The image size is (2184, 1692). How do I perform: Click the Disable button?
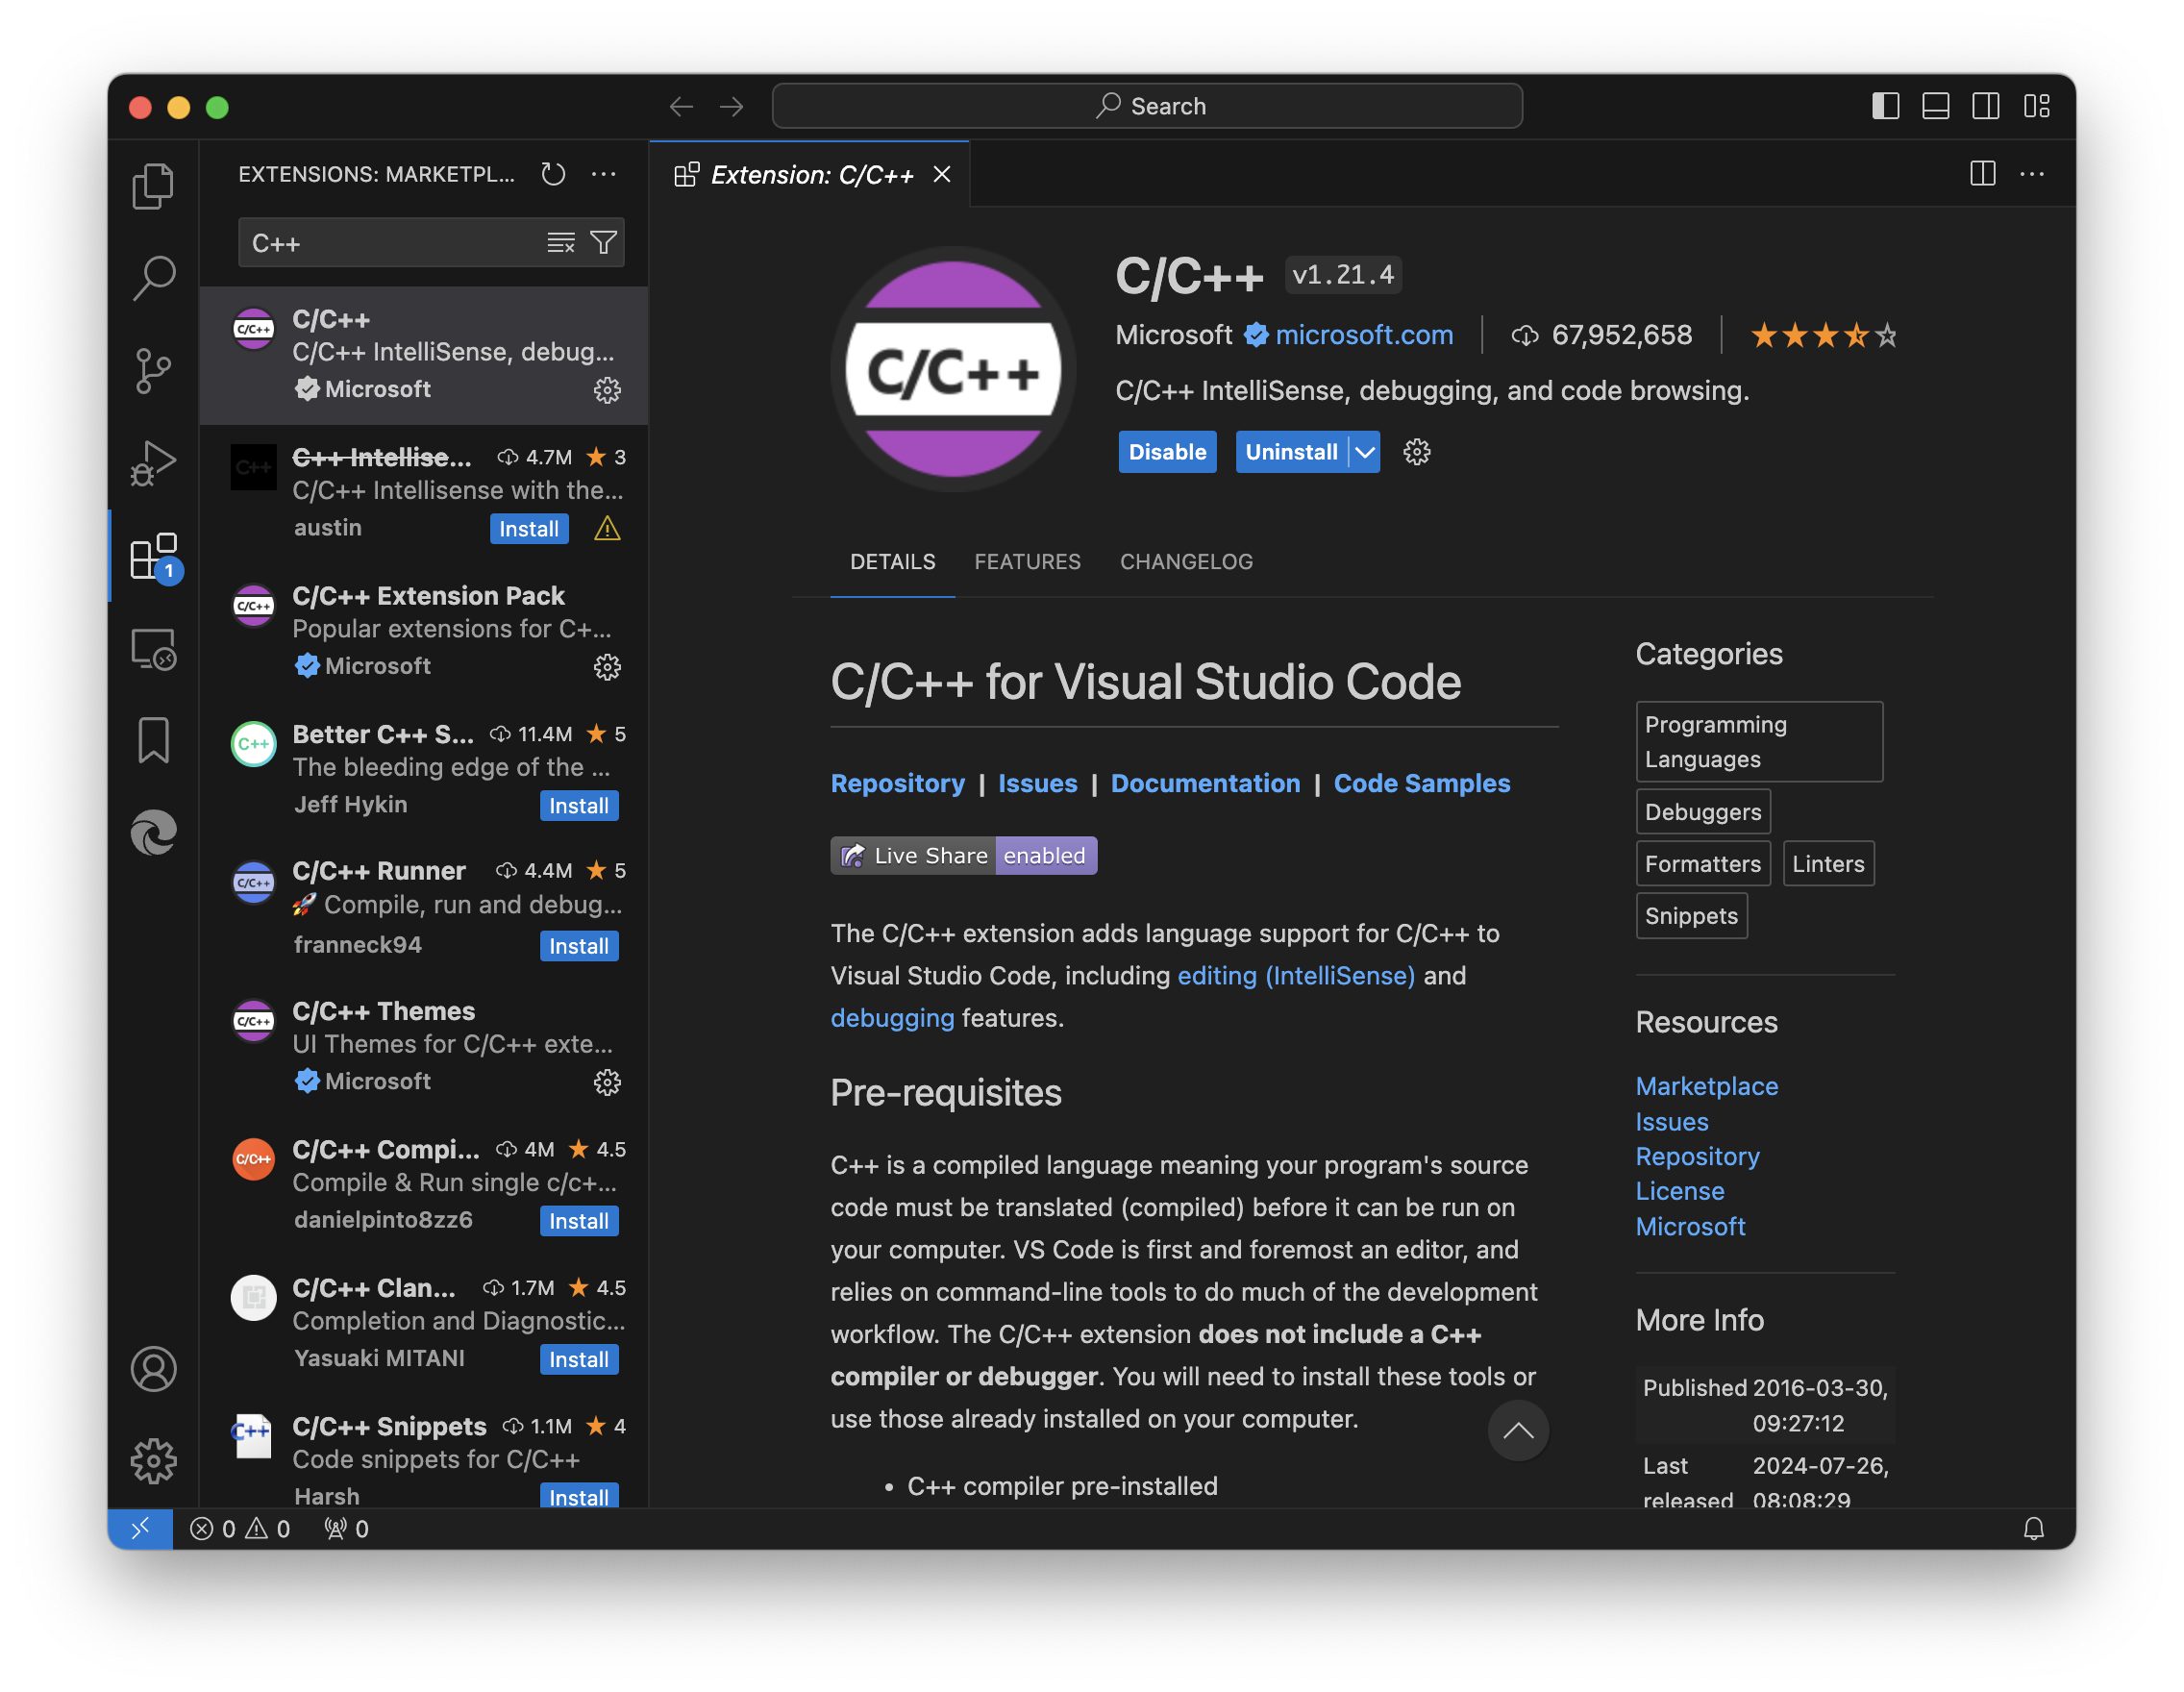[x=1166, y=452]
